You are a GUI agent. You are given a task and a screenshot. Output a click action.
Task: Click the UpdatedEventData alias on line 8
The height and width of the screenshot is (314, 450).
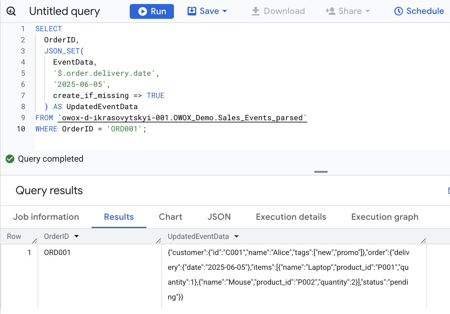coord(102,107)
